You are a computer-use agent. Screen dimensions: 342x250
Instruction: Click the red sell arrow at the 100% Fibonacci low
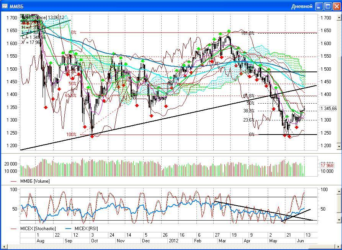[x=92, y=136]
